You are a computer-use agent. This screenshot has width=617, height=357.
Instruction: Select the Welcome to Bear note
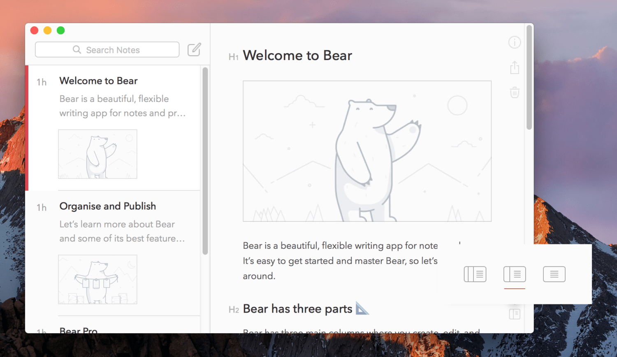coord(98,81)
